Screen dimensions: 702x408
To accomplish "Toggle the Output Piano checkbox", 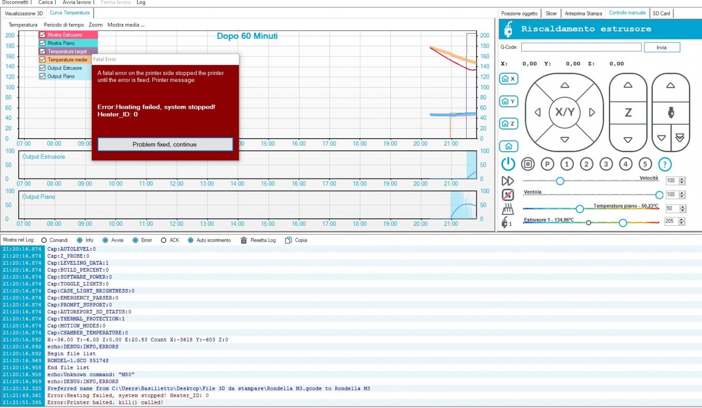I will tap(43, 76).
